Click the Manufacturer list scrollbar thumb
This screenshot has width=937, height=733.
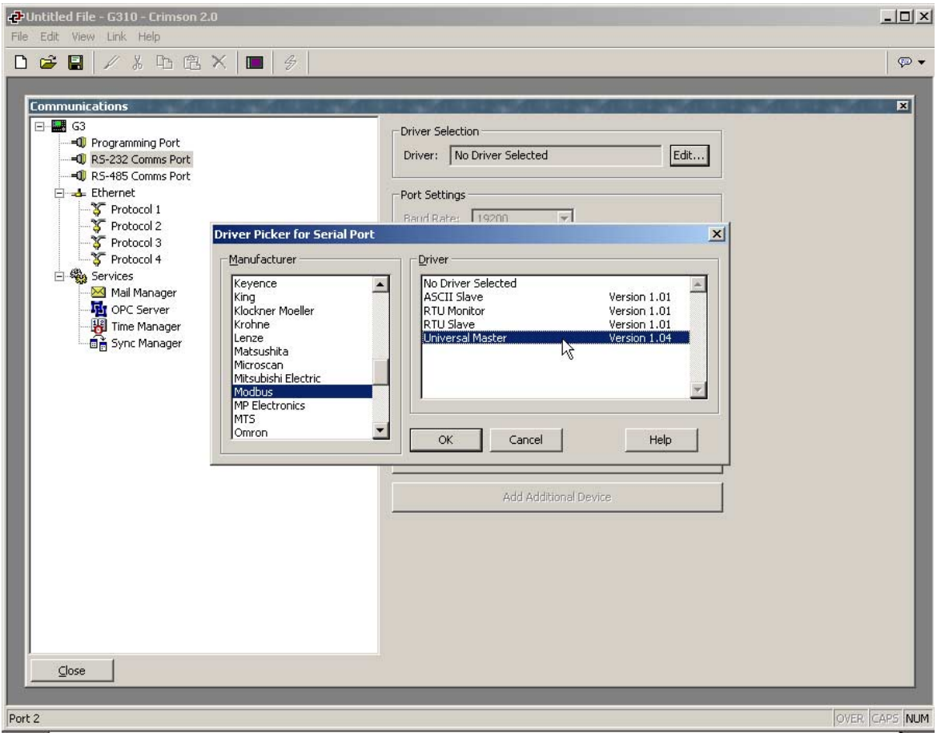click(x=380, y=372)
